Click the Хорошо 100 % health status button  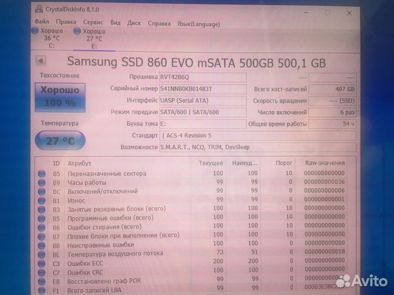click(x=60, y=97)
